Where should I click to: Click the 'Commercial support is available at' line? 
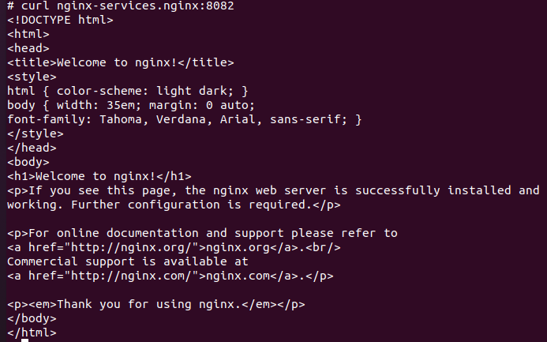tap(128, 261)
